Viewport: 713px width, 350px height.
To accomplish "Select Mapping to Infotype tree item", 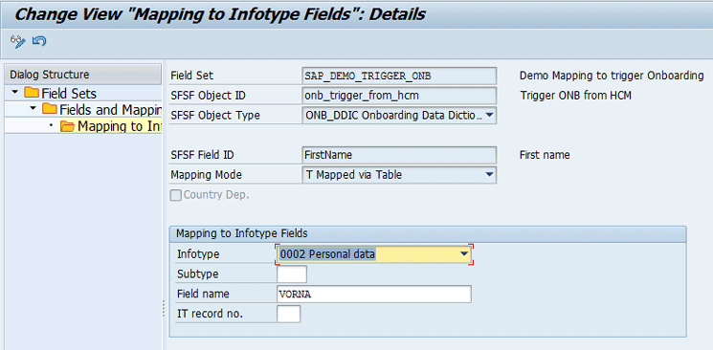I will (120, 126).
